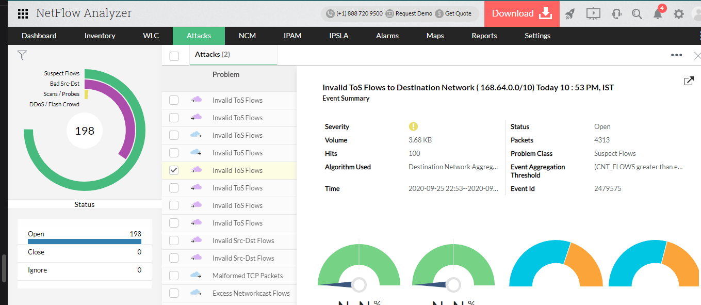
Task: Open the notifications bell with 4 badge
Action: tap(658, 13)
